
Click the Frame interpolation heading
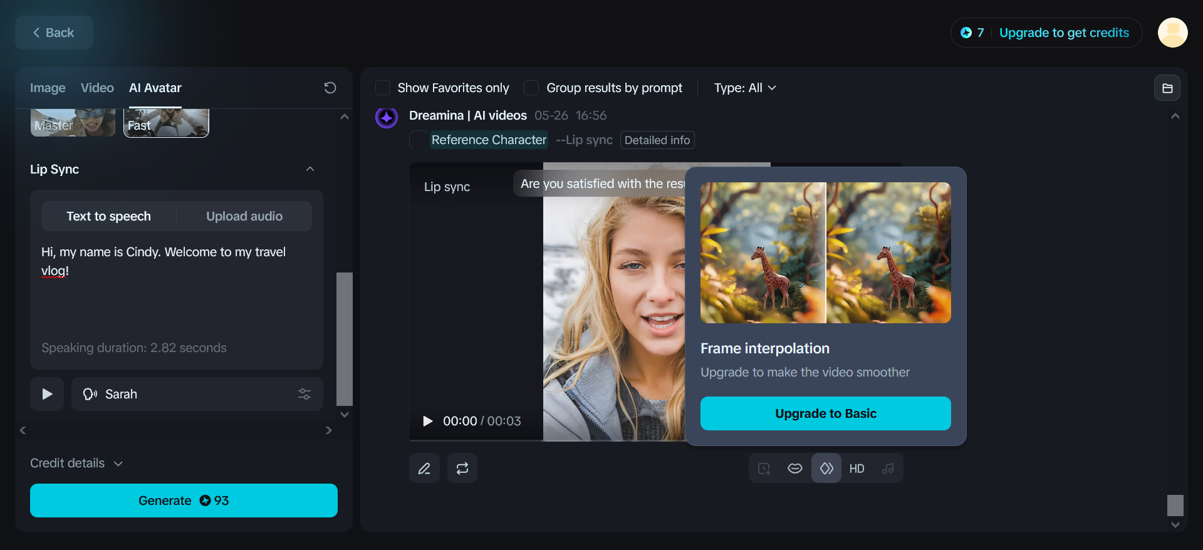[x=765, y=348]
